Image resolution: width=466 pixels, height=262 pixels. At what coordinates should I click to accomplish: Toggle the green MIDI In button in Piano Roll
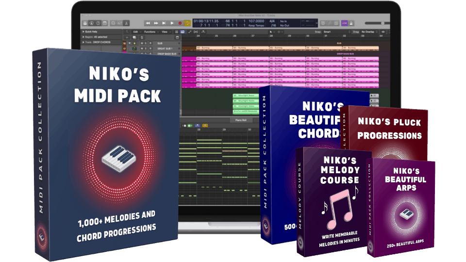pos(190,126)
